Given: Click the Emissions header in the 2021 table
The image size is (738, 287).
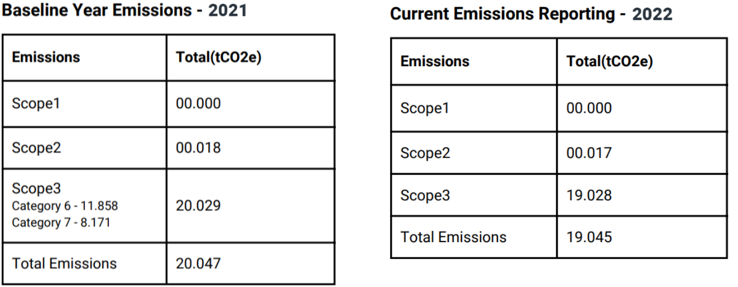Looking at the screenshot, I should (x=46, y=57).
